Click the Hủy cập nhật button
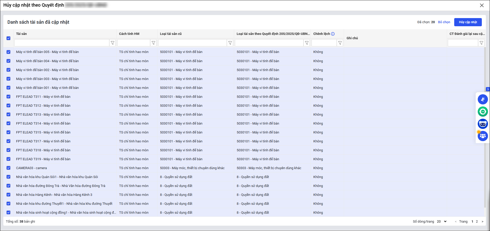 (x=468, y=22)
